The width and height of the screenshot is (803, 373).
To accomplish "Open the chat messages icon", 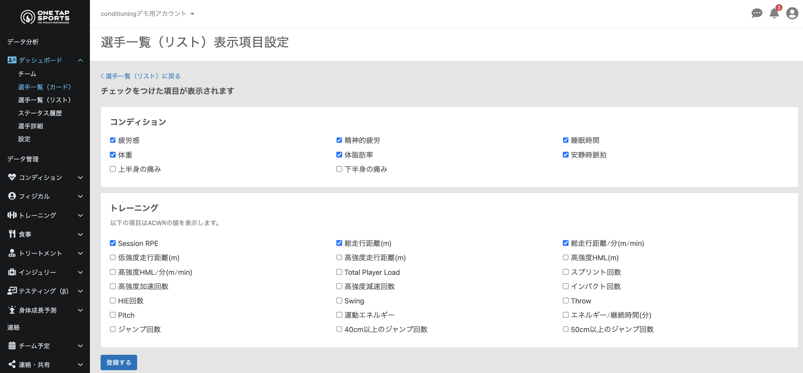I will (757, 13).
